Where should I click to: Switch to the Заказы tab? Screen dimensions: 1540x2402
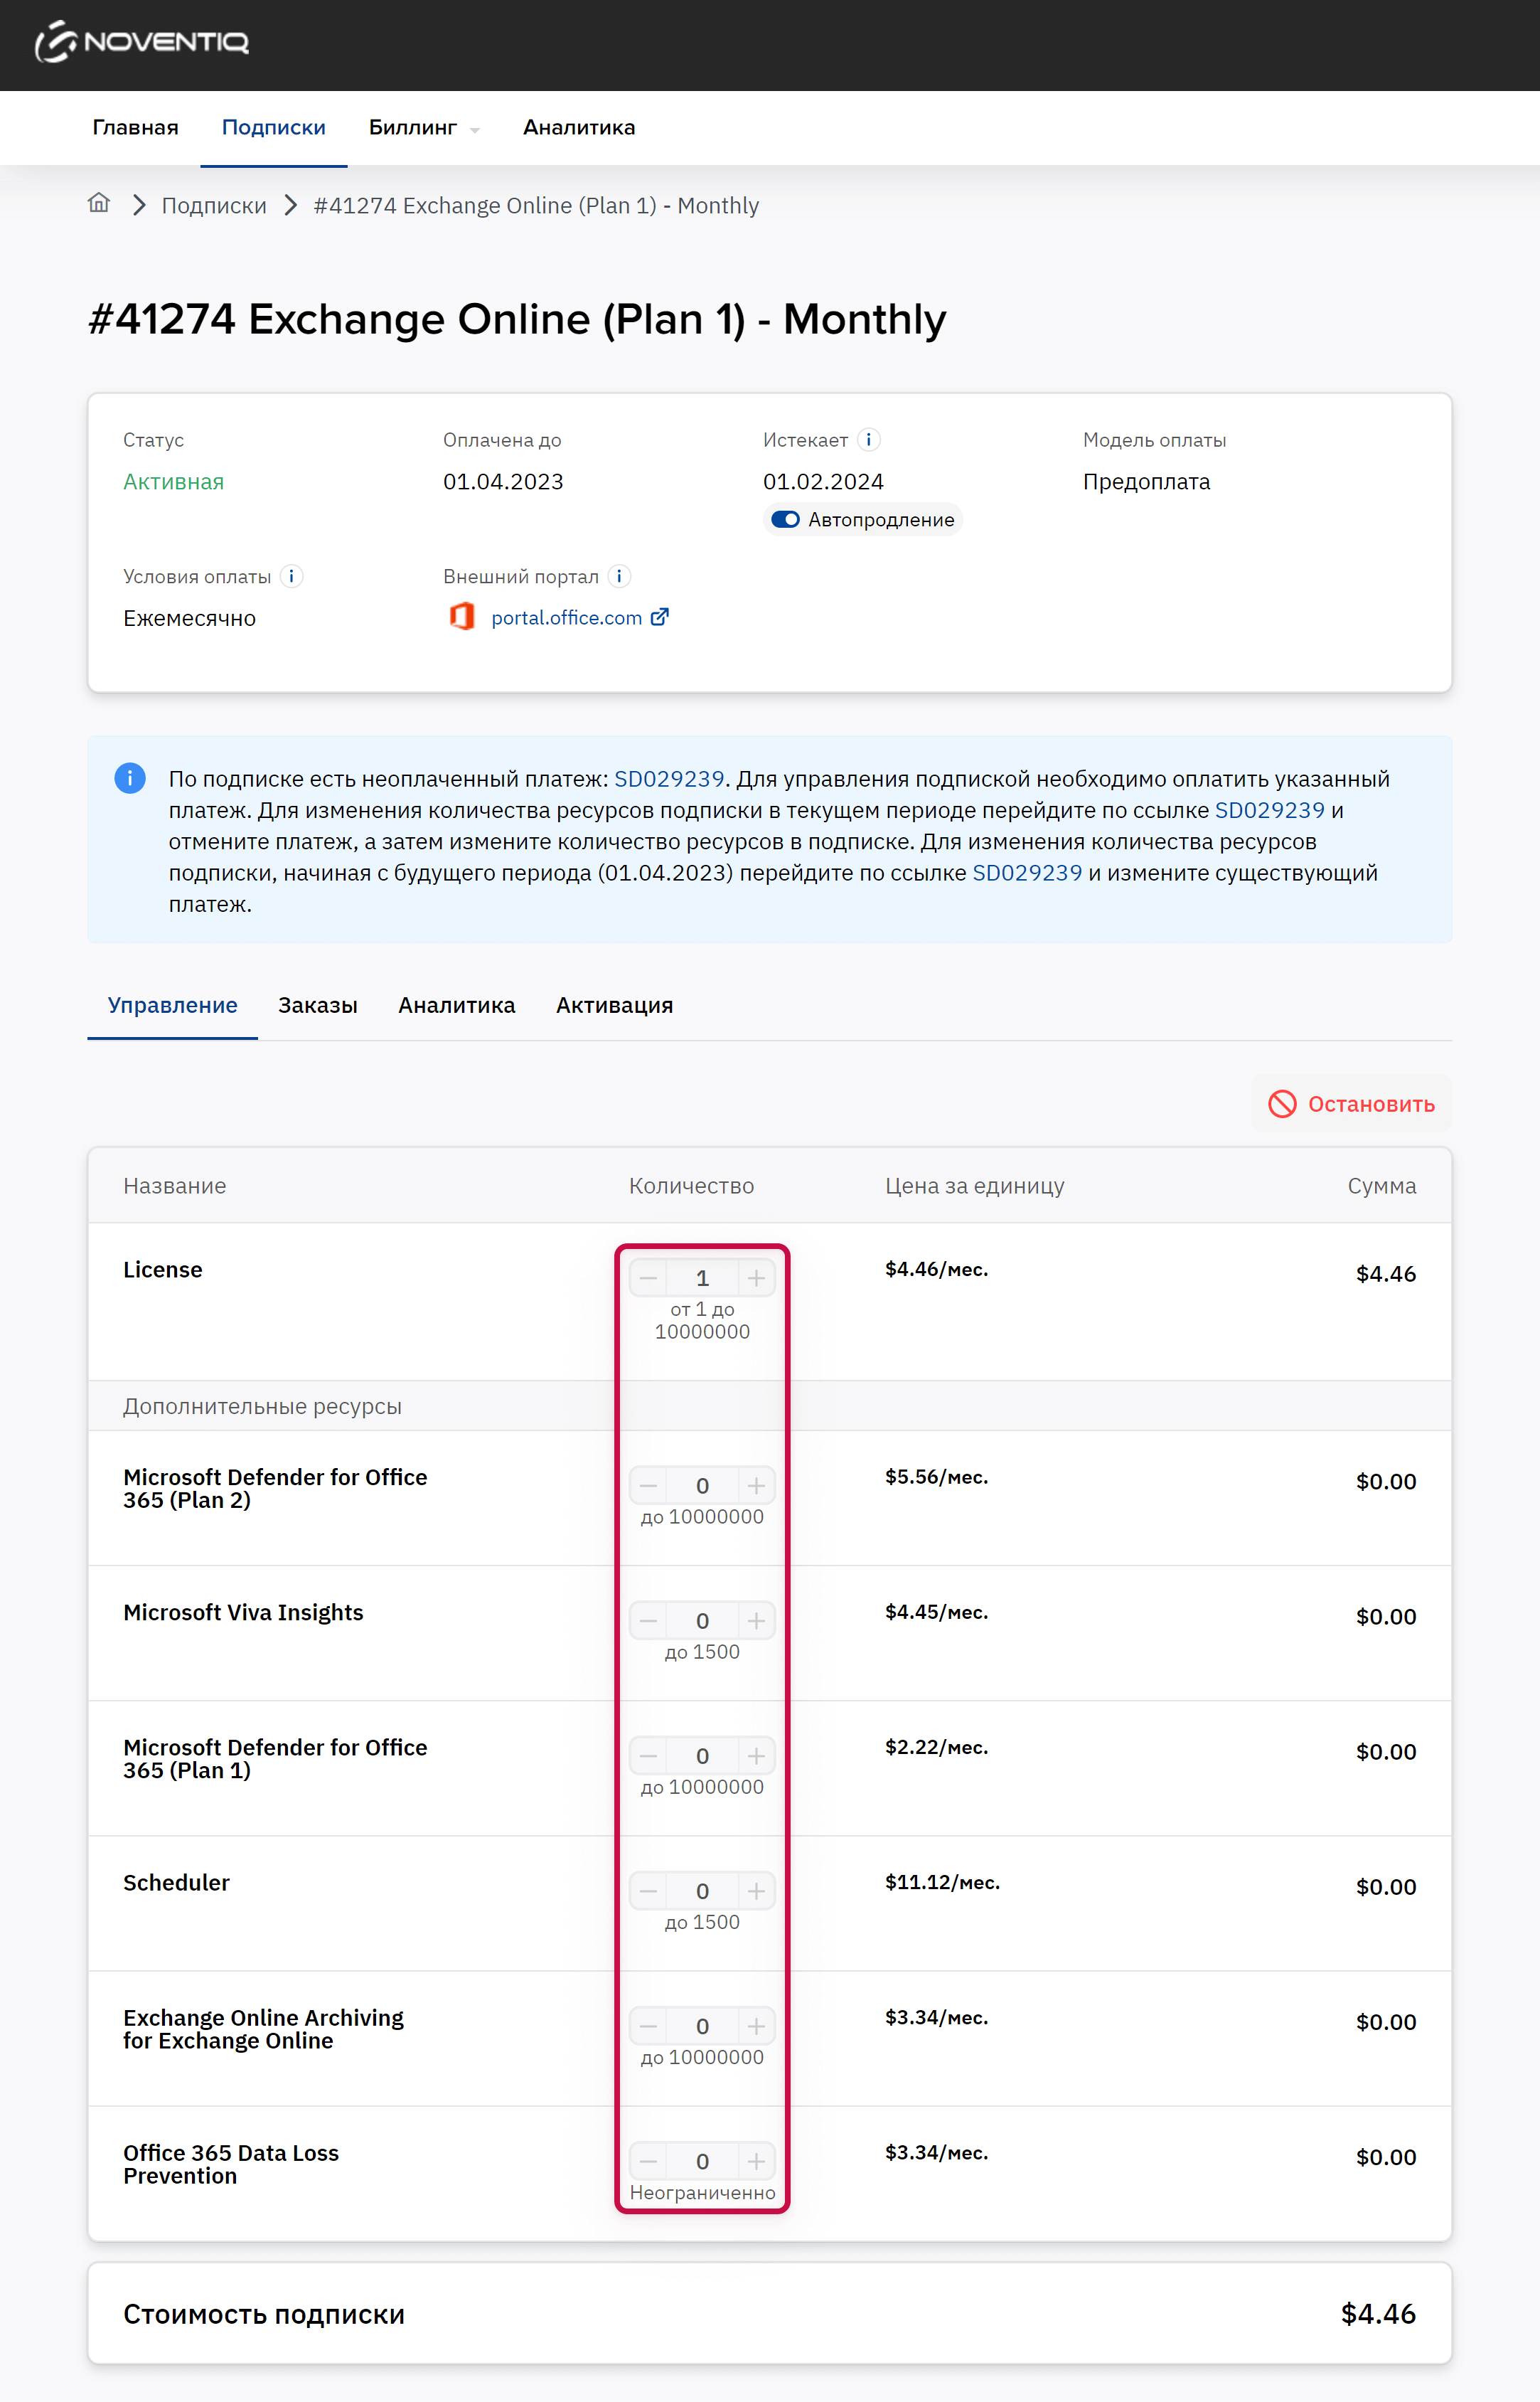pyautogui.click(x=317, y=1006)
